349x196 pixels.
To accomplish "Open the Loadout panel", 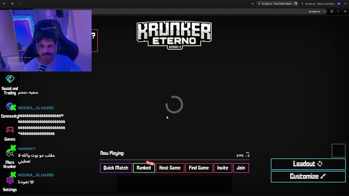I will [308, 164].
